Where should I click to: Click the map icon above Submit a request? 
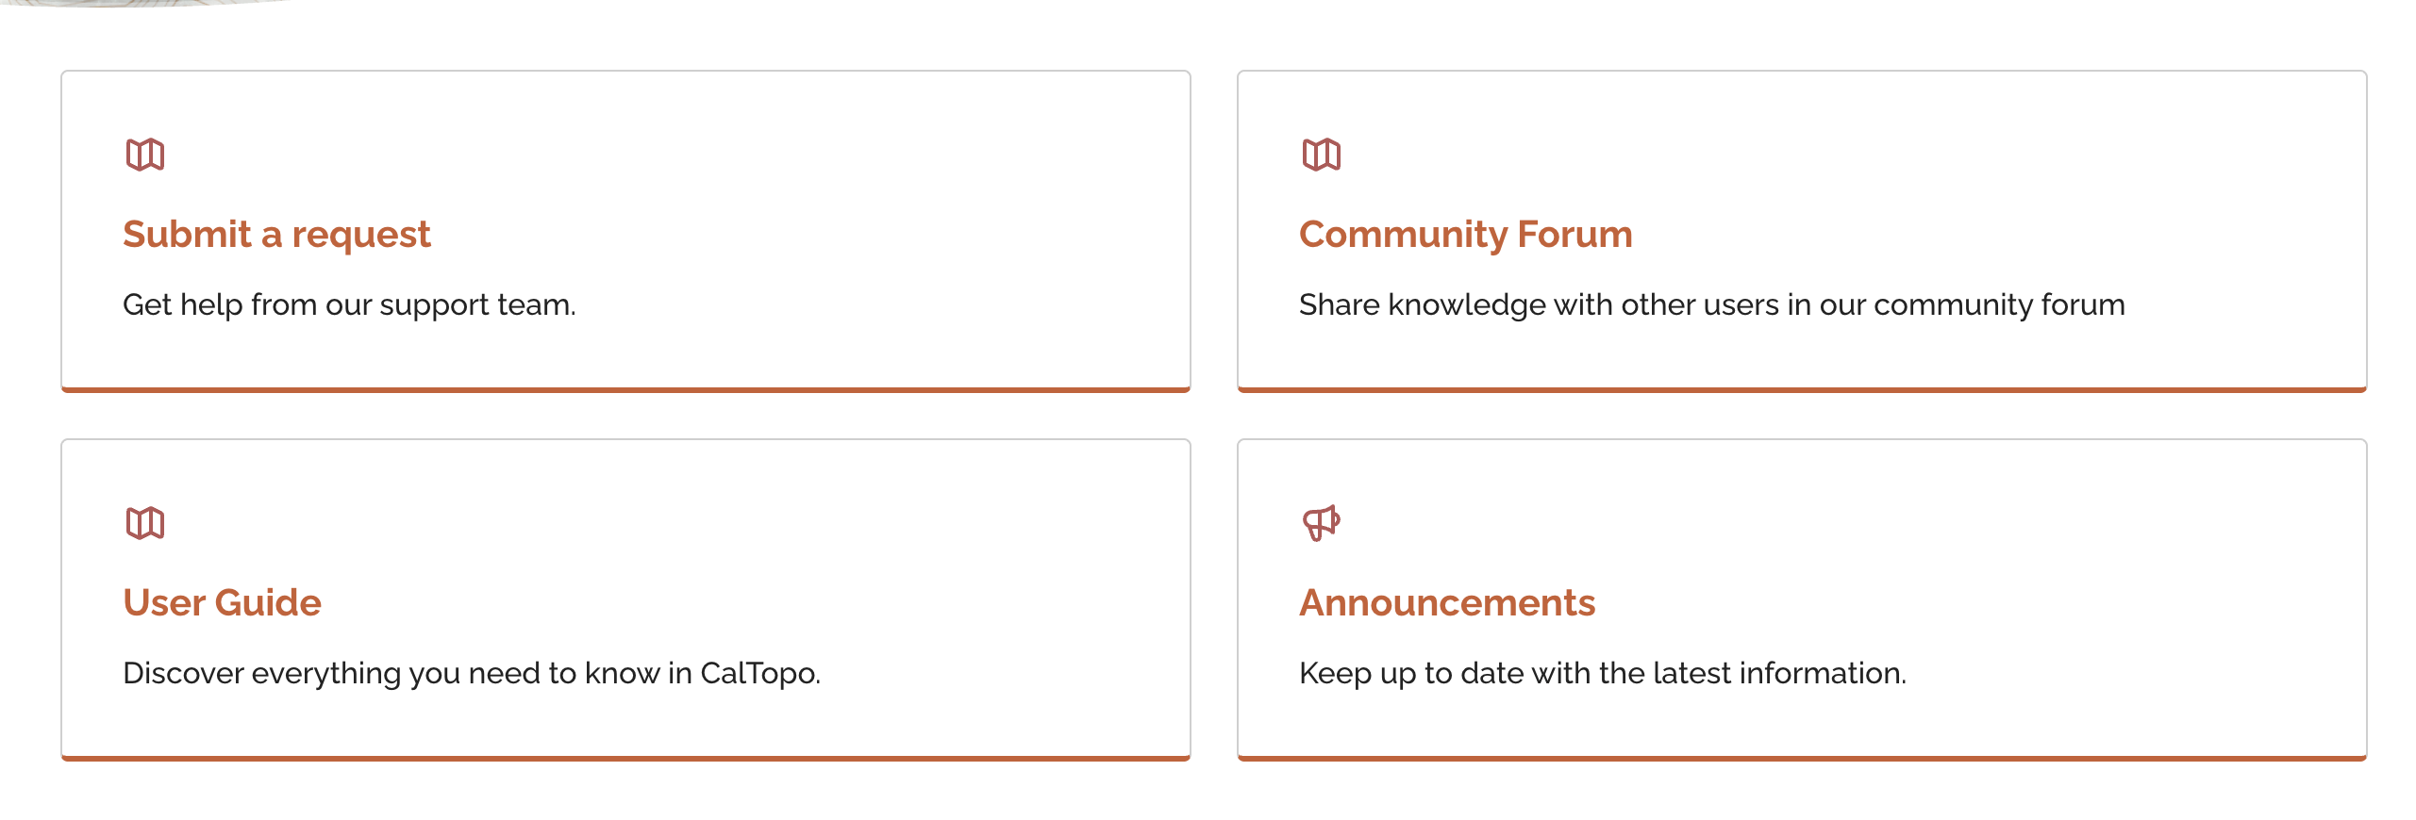tap(145, 155)
